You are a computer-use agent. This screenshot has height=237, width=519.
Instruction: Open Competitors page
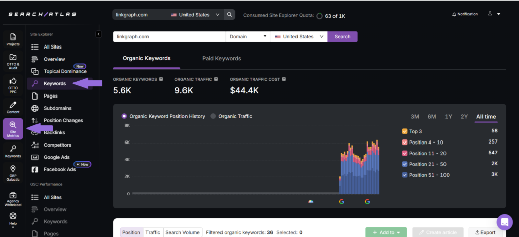pyautogui.click(x=57, y=145)
